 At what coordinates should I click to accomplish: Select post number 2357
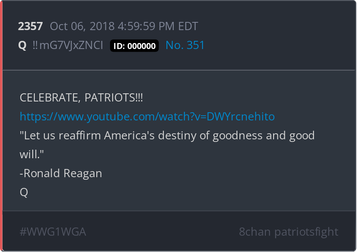30,26
